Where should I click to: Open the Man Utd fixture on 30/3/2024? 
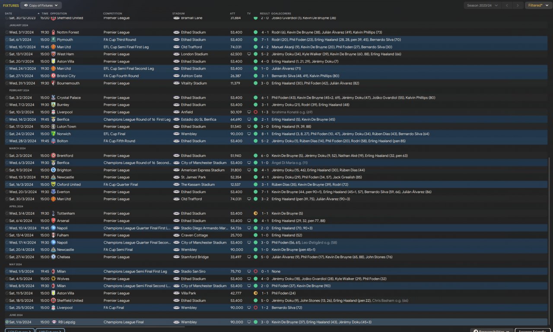[276, 199]
